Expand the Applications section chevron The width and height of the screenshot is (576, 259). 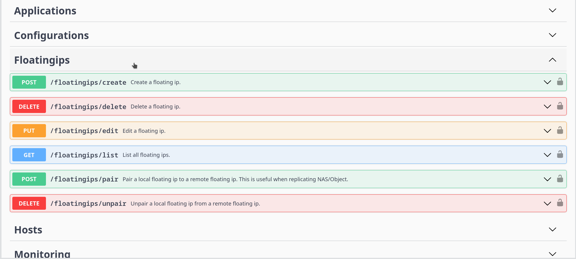coord(552,11)
